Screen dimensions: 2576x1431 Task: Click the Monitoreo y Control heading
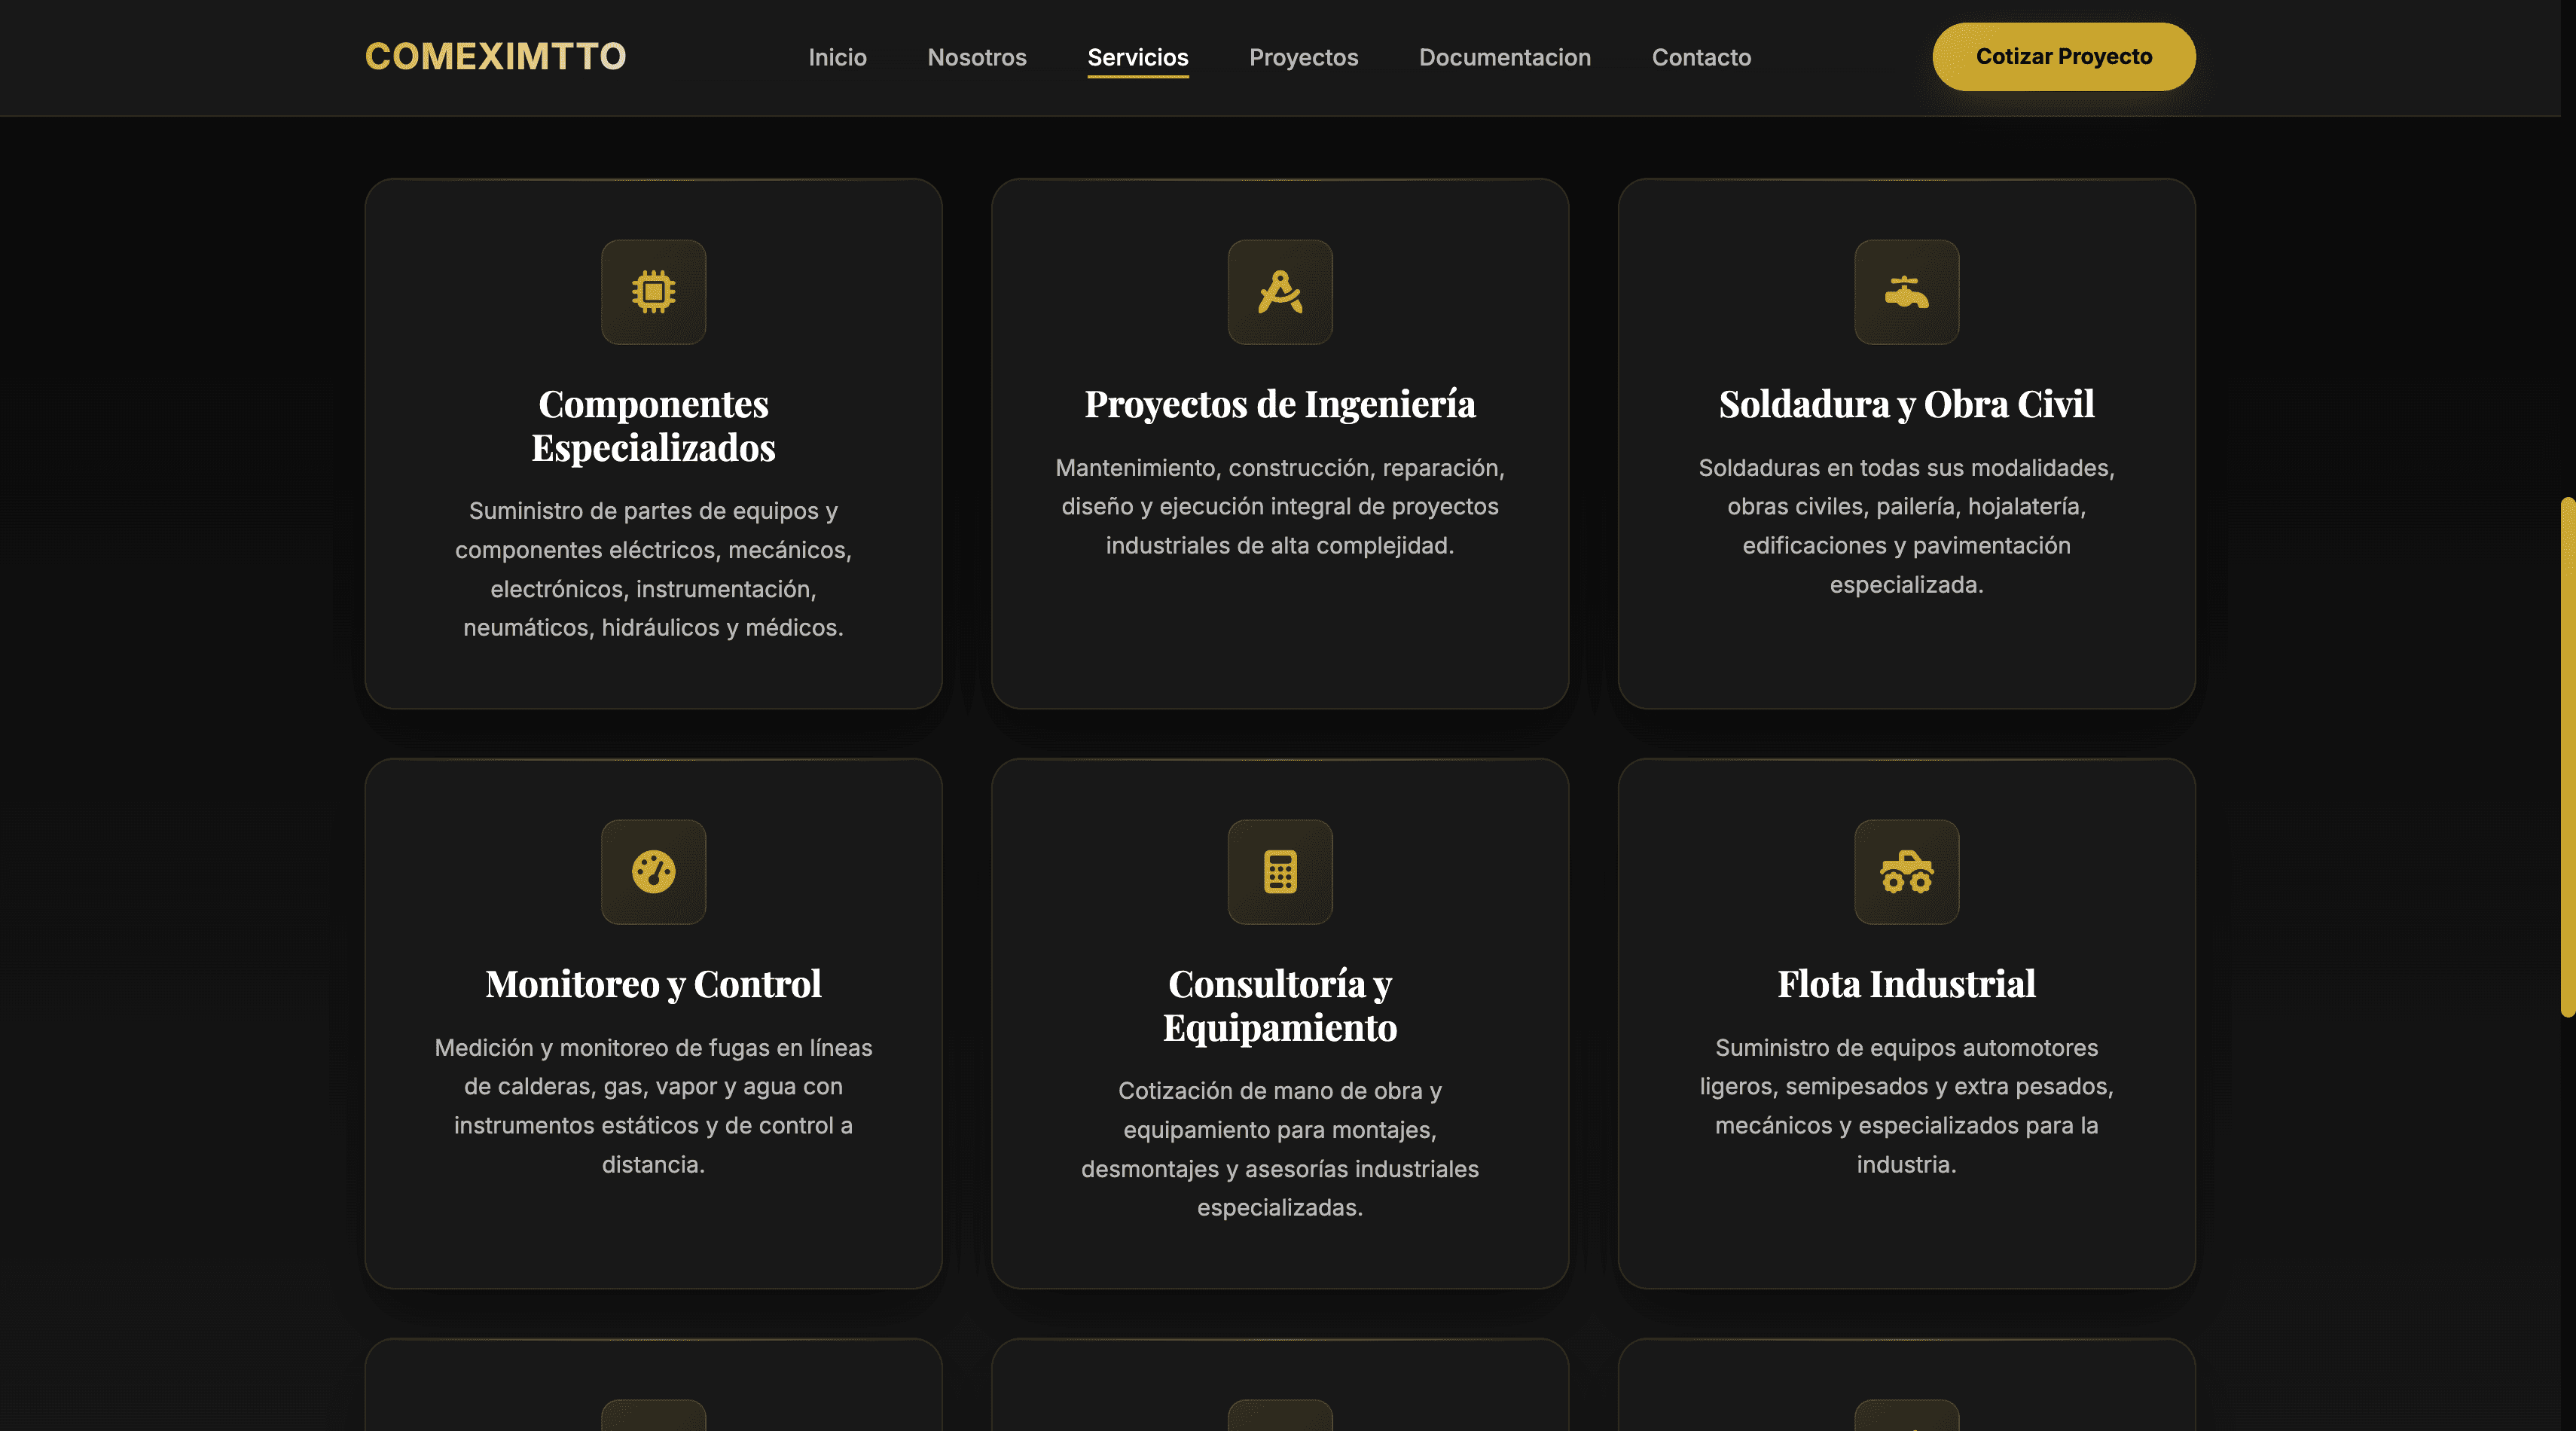coord(653,984)
